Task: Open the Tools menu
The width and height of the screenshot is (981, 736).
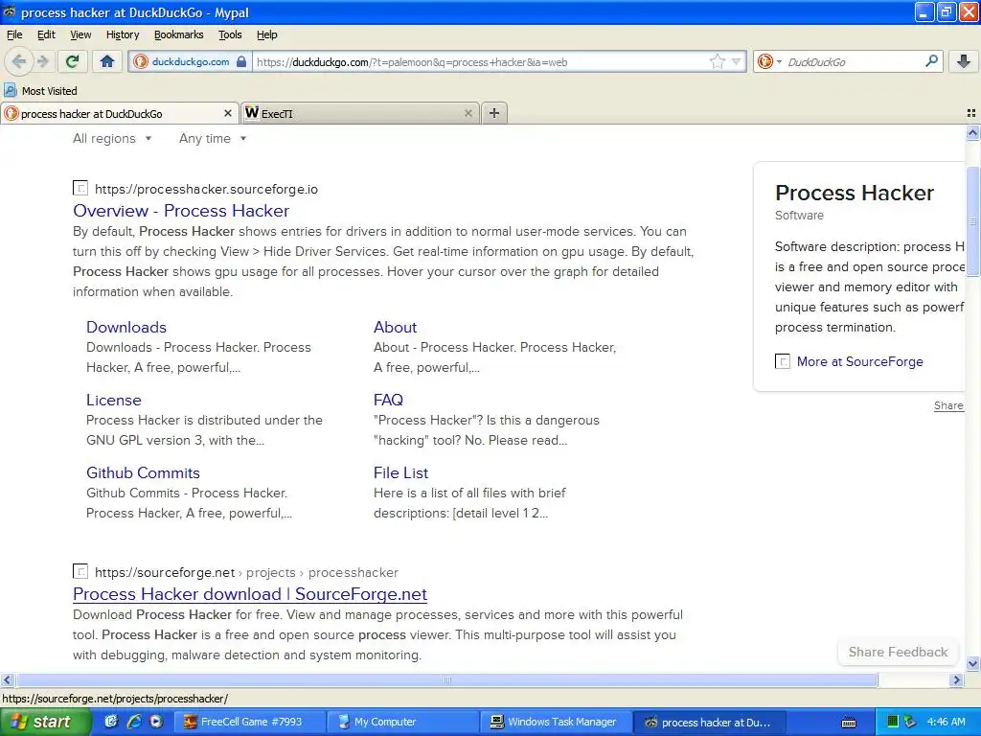Action: point(230,34)
